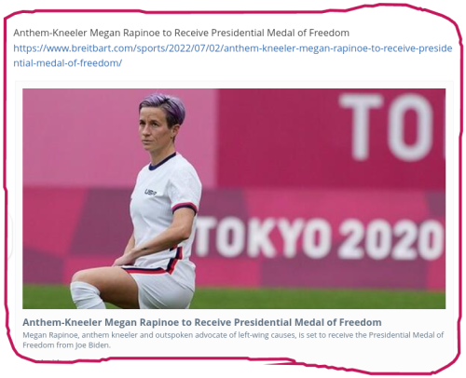Click the white knee-high sock
Image resolution: width=466 pixels, height=378 pixels.
(86, 295)
